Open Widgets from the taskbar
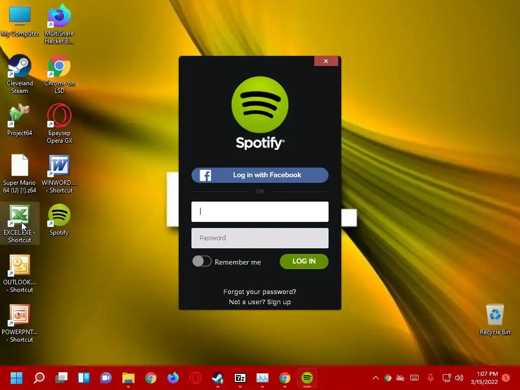 [x=84, y=378]
